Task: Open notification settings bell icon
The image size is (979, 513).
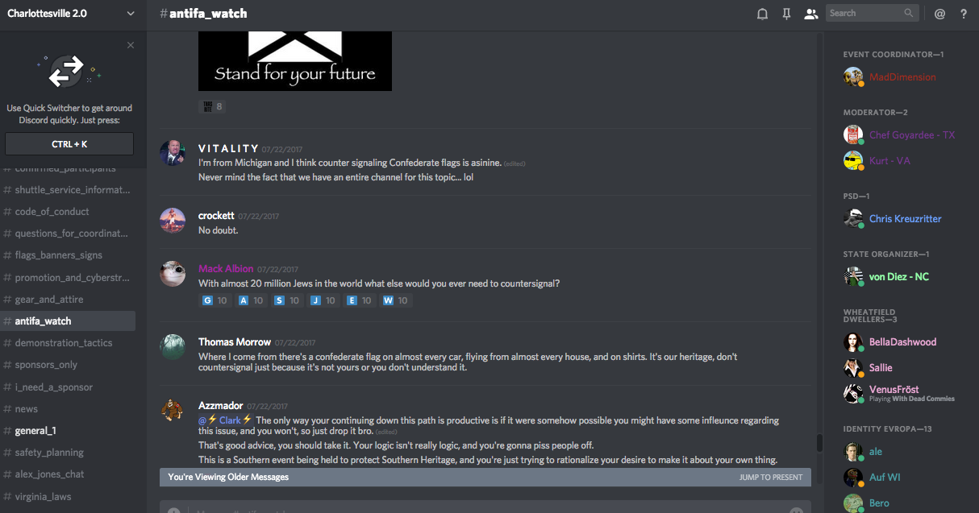Action: (x=762, y=14)
